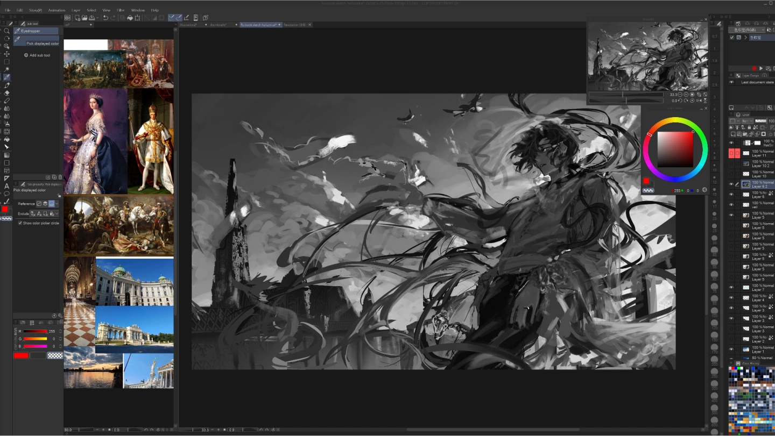
Task: Select the Text tool
Action: [x=6, y=186]
